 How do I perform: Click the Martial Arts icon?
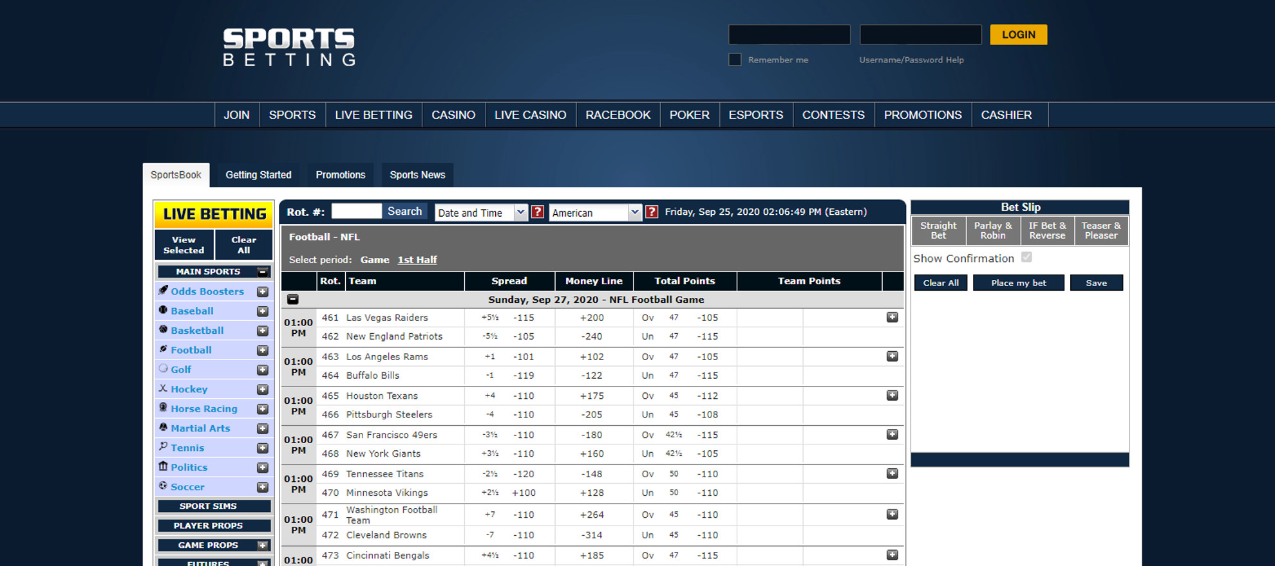164,427
